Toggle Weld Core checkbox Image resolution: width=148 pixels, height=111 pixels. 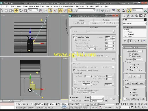pyautogui.click(x=130, y=54)
